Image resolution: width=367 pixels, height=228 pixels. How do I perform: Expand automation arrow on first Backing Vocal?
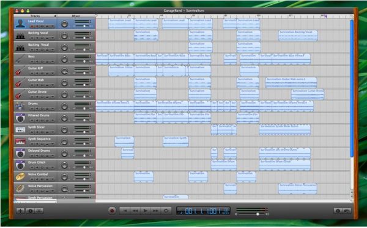click(x=53, y=38)
